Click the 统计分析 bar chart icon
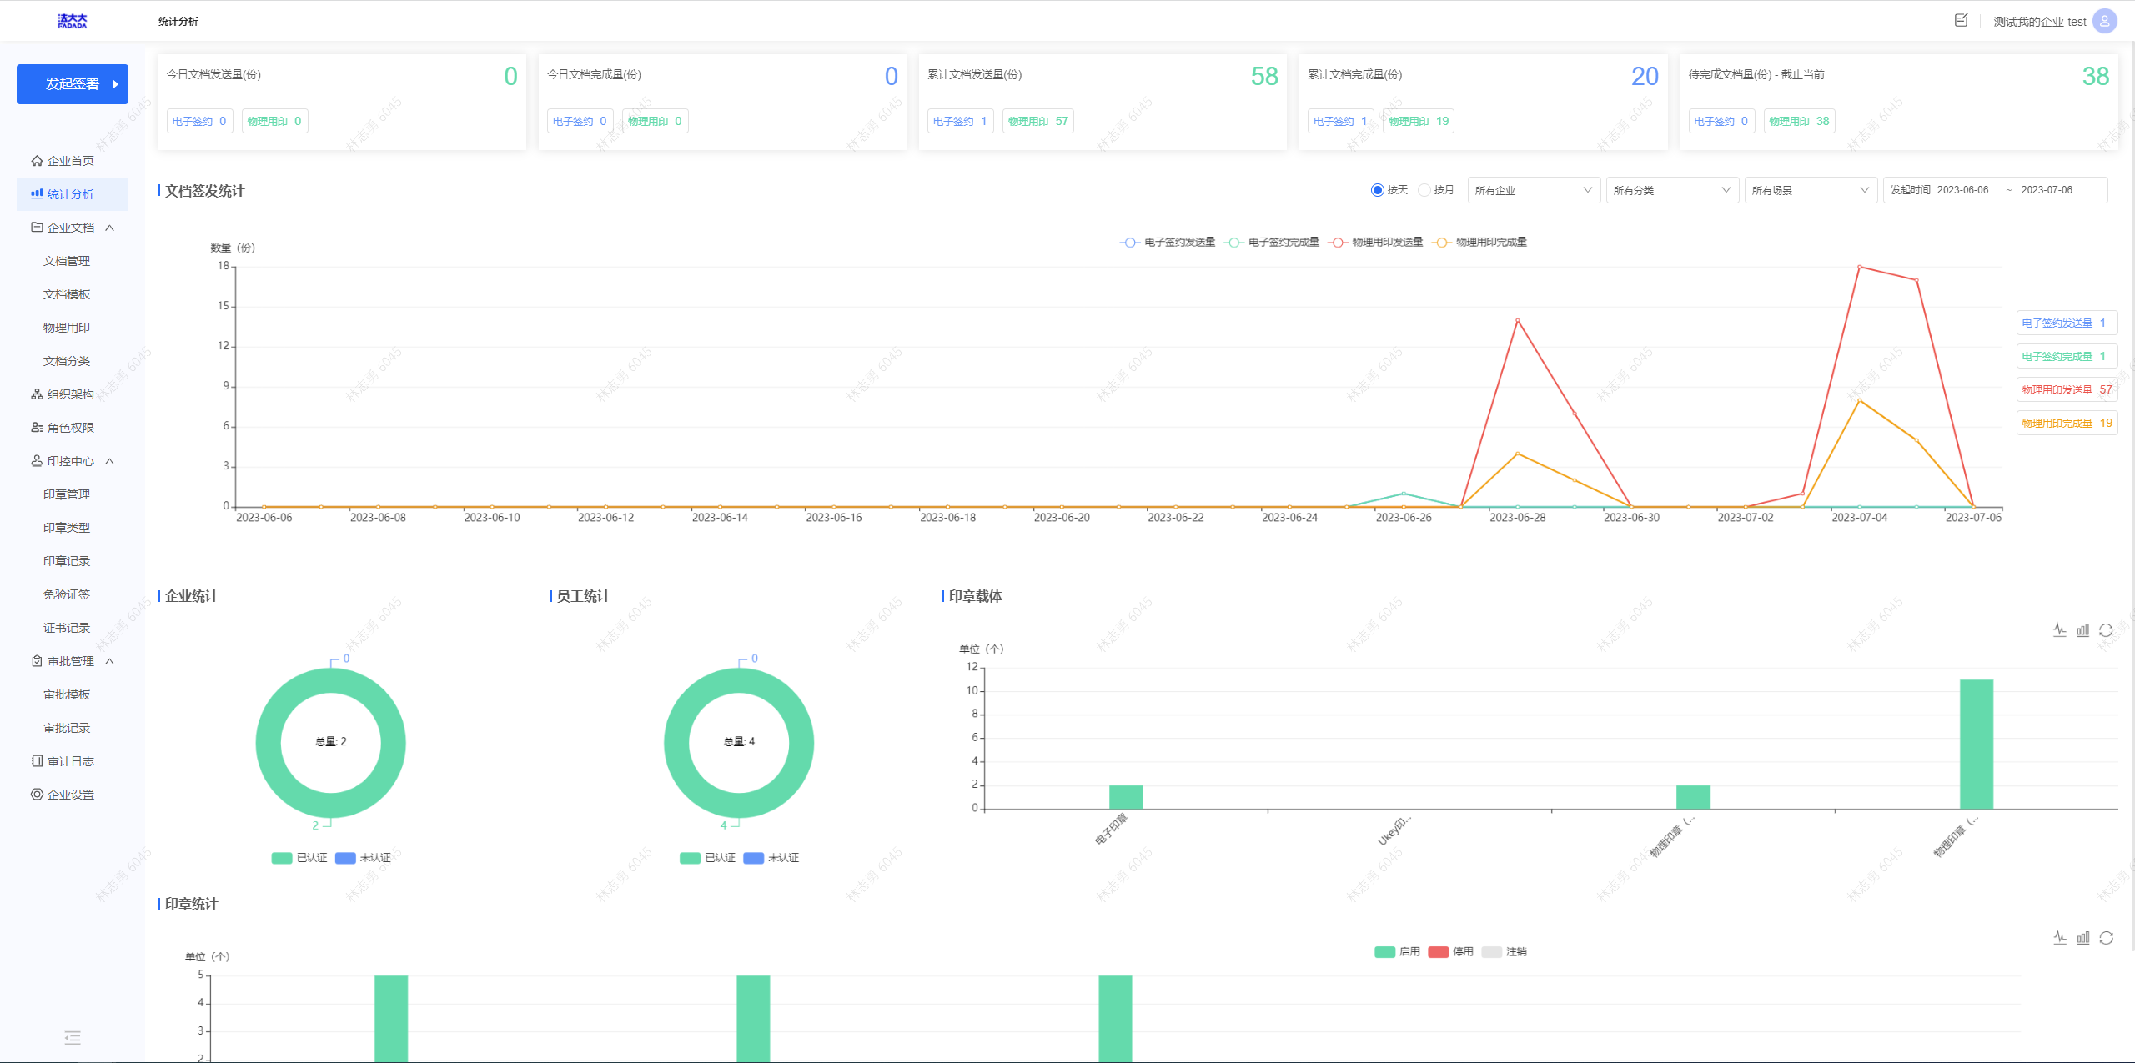This screenshot has width=2135, height=1063. pyautogui.click(x=37, y=193)
